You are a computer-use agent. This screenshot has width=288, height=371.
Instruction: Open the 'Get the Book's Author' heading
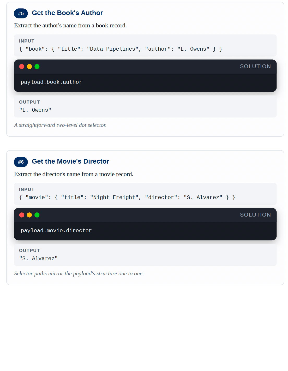click(67, 13)
